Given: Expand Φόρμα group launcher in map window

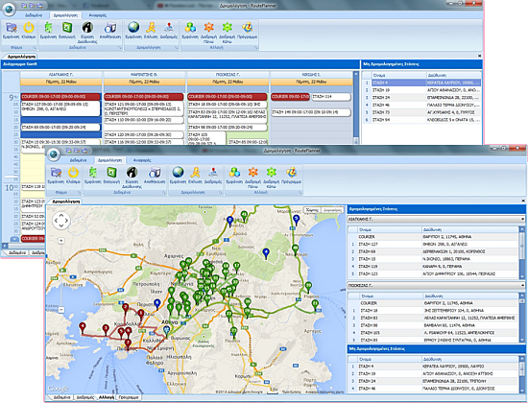Looking at the screenshot, I should pos(80,193).
